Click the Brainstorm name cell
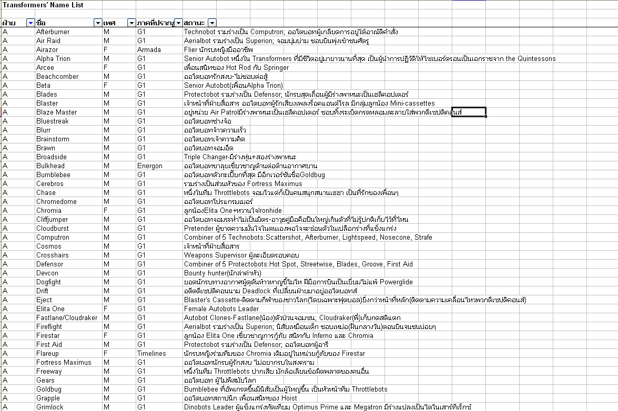 coord(68,139)
